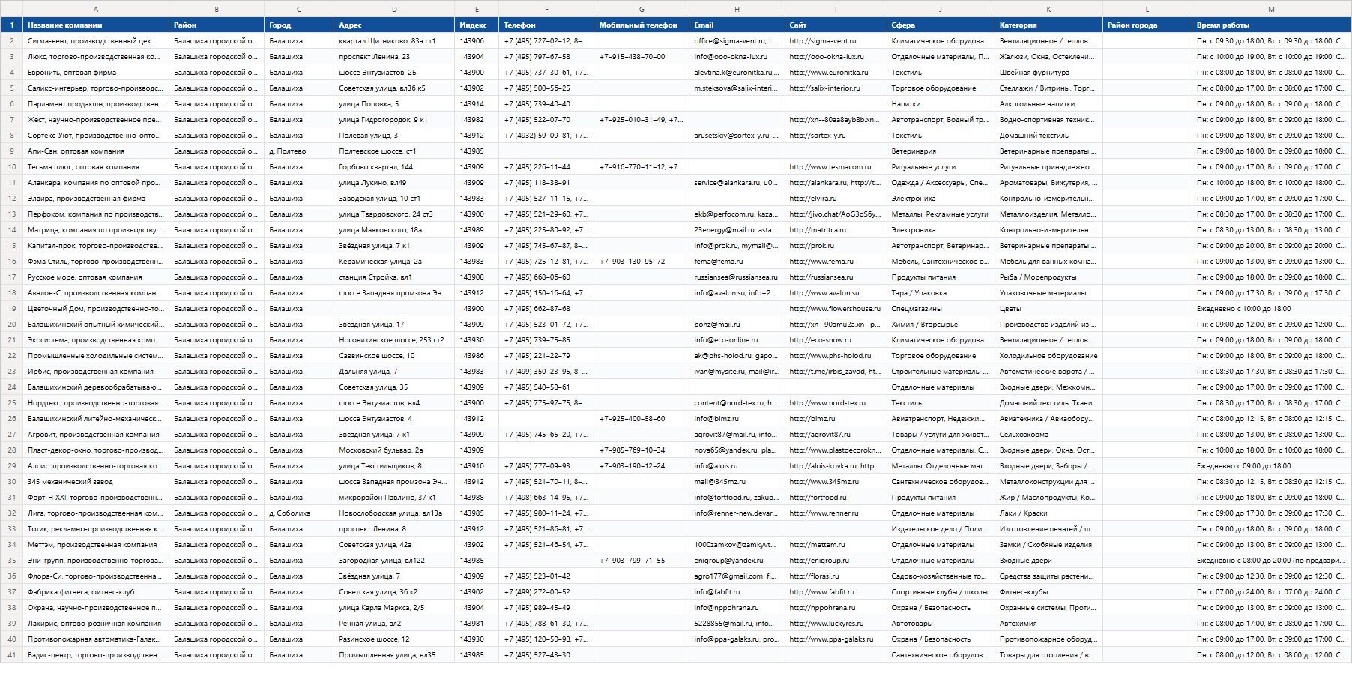
Task: Click the "Сельхозкорма" category cell
Action: tap(1048, 435)
